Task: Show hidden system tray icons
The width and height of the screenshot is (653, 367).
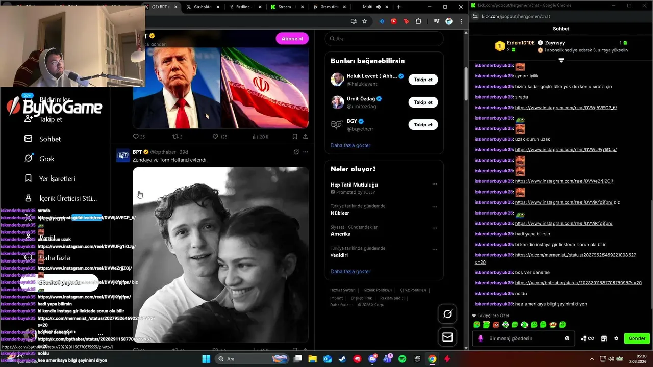Action: (x=592, y=359)
